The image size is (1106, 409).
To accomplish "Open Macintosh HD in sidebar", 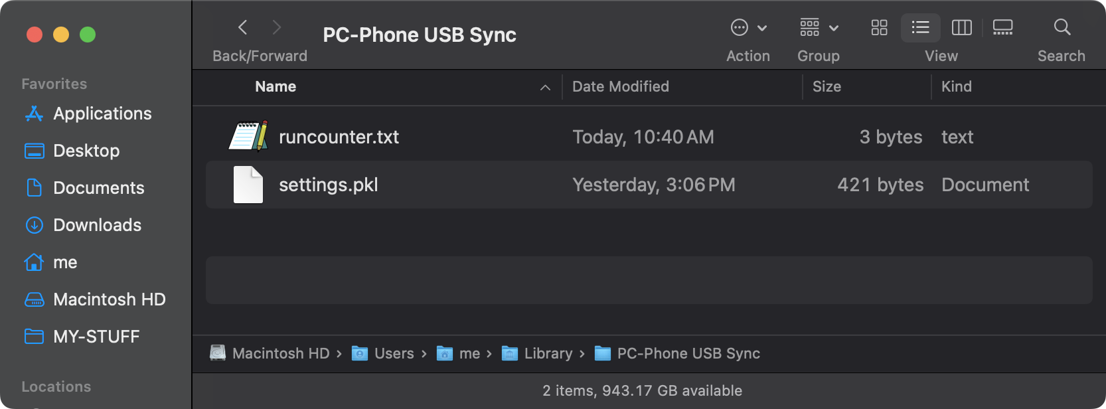I will pos(109,299).
